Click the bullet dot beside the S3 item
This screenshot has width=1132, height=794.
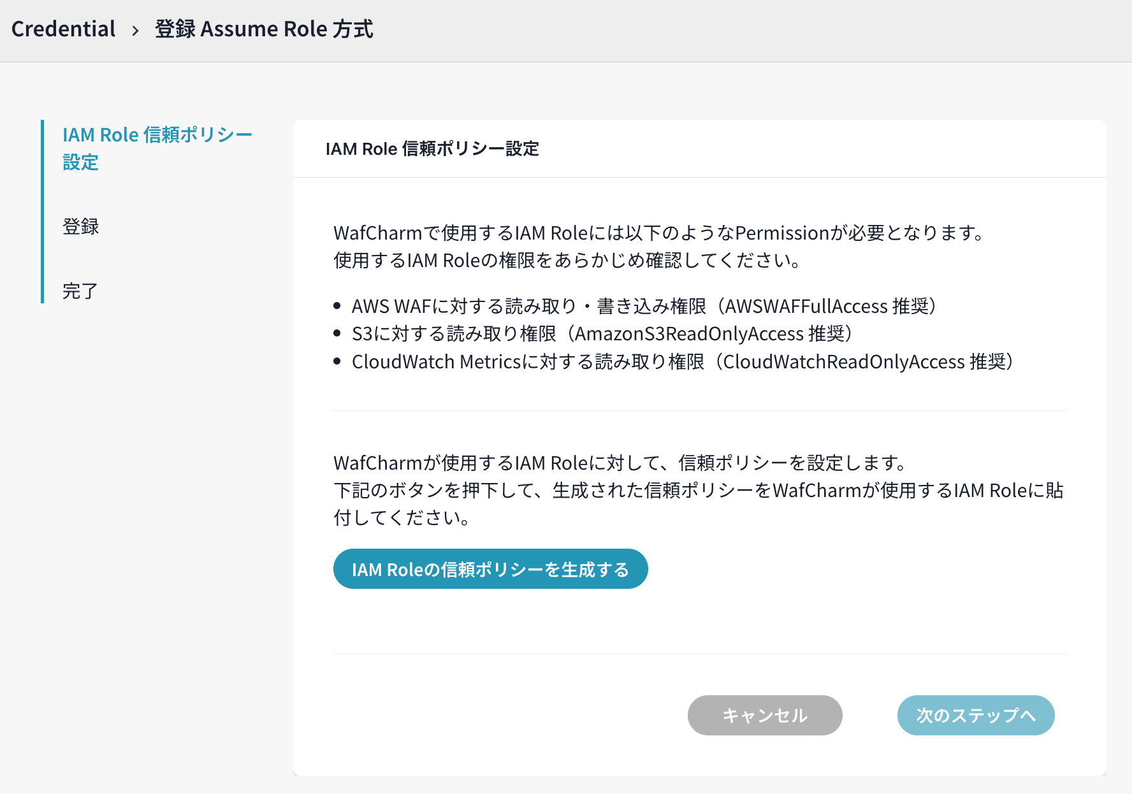point(337,334)
